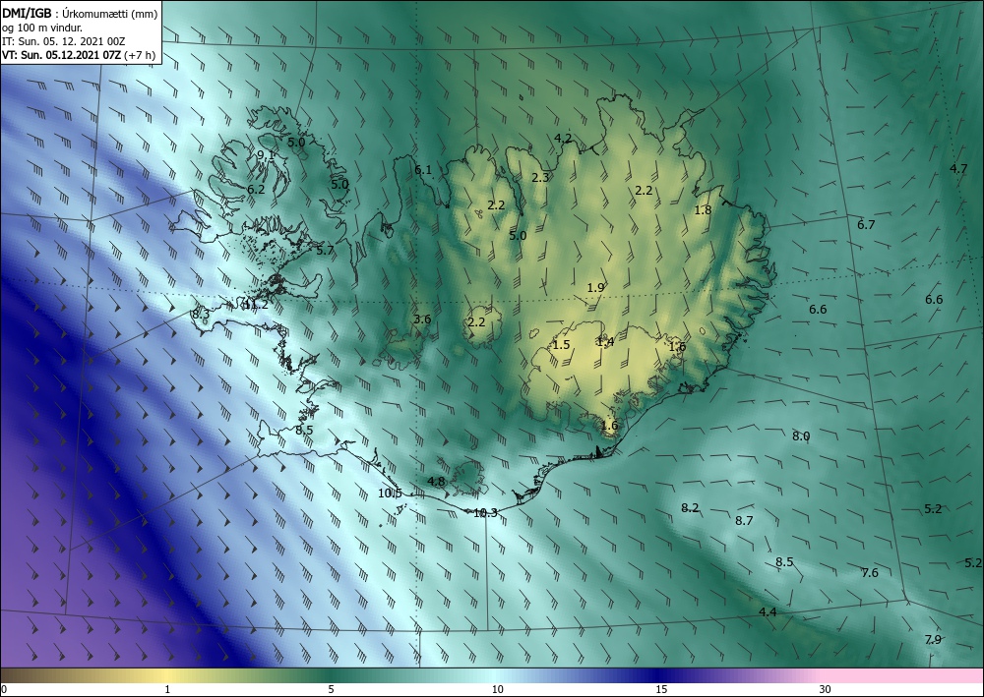
Task: Click the 'og 100 m vindur.' subtitle text
Action: [42, 28]
